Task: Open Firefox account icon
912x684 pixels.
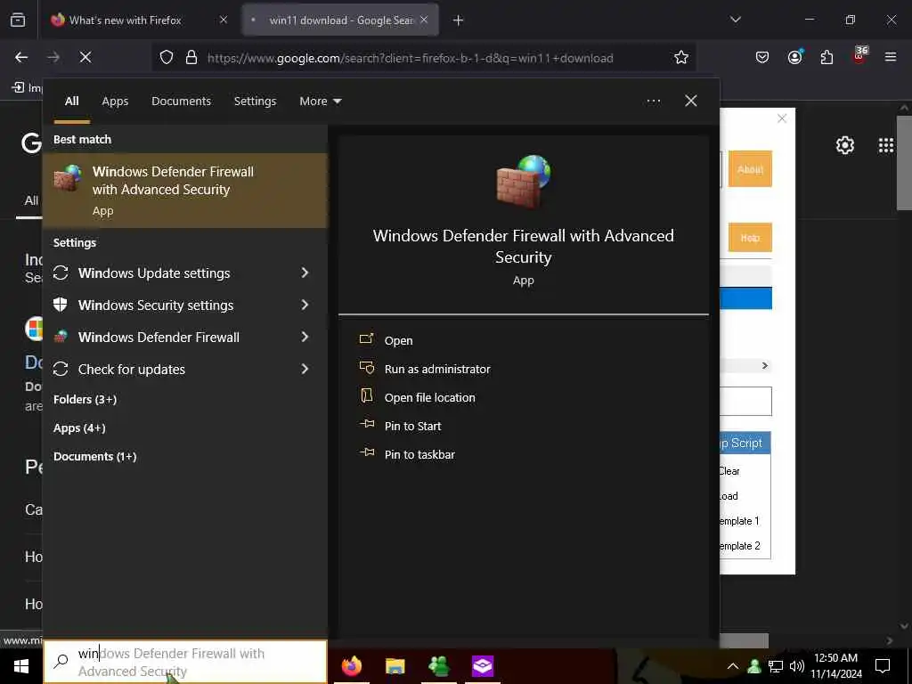Action: (x=794, y=57)
